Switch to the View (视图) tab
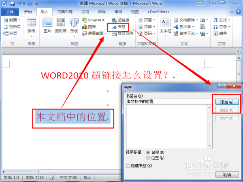This screenshot has width=243, height=182. [135, 12]
